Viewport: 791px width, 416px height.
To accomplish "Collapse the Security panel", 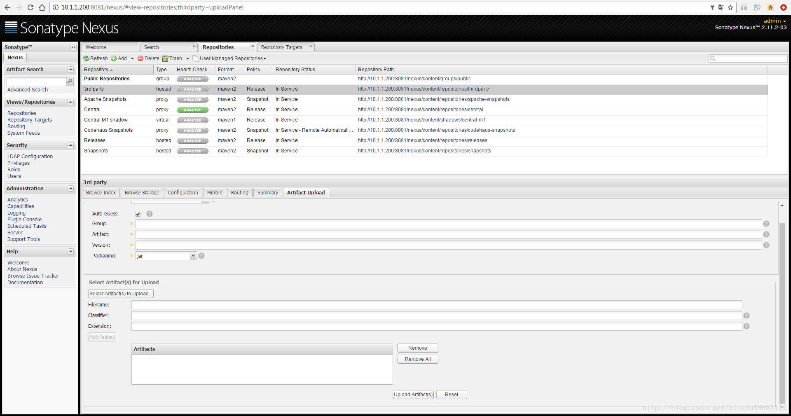I will (70, 145).
